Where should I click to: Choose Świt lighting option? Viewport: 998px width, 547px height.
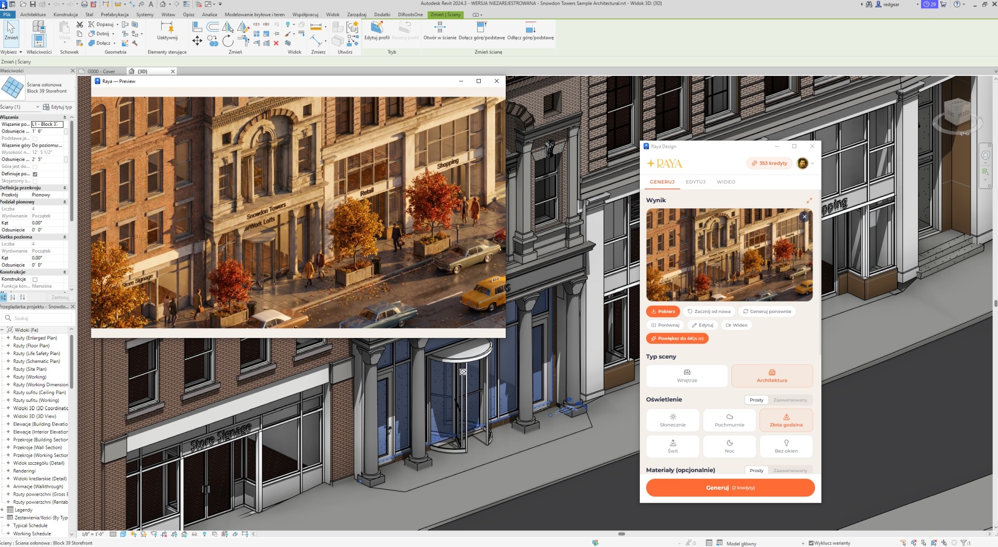pos(673,446)
